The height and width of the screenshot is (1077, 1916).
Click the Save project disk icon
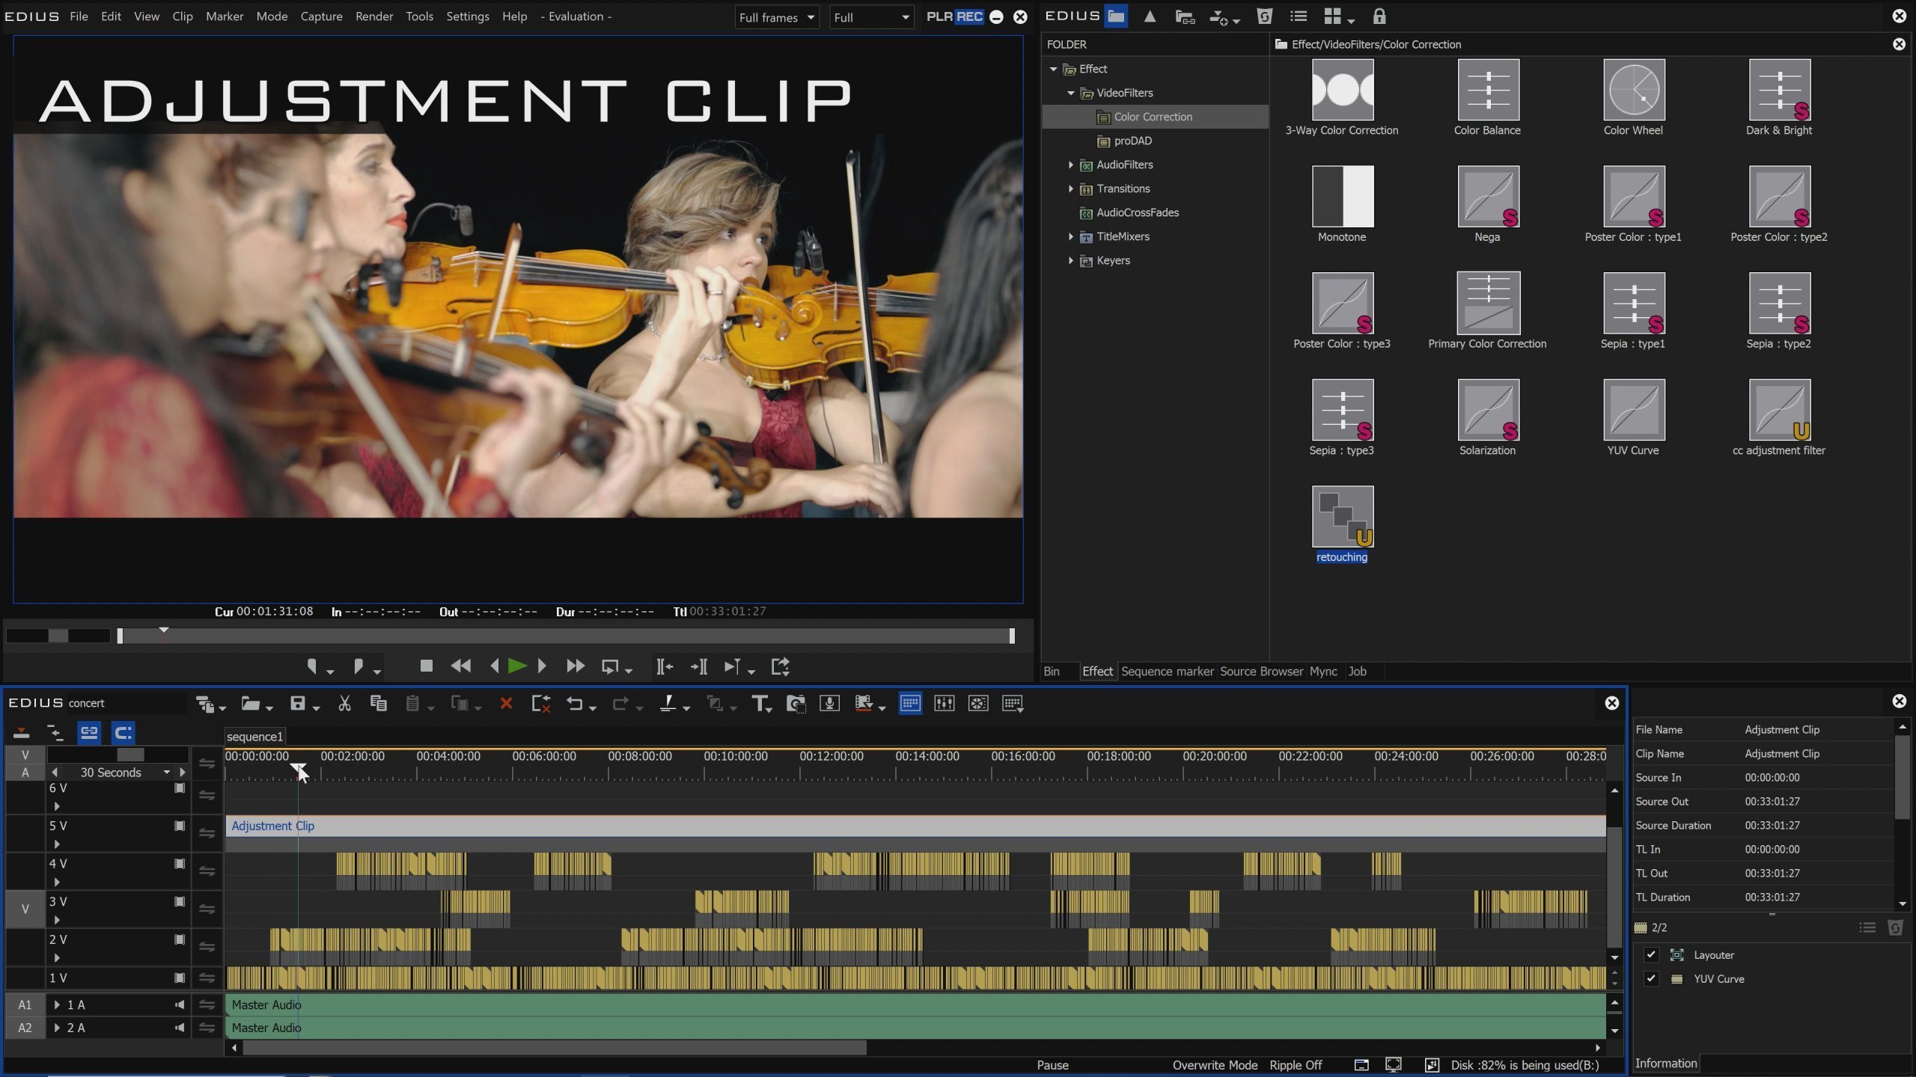pos(298,703)
